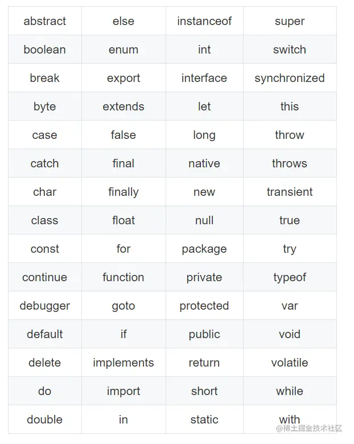The width and height of the screenshot is (354, 444).
Task: Click the 'function' table cell
Action: pos(124,277)
